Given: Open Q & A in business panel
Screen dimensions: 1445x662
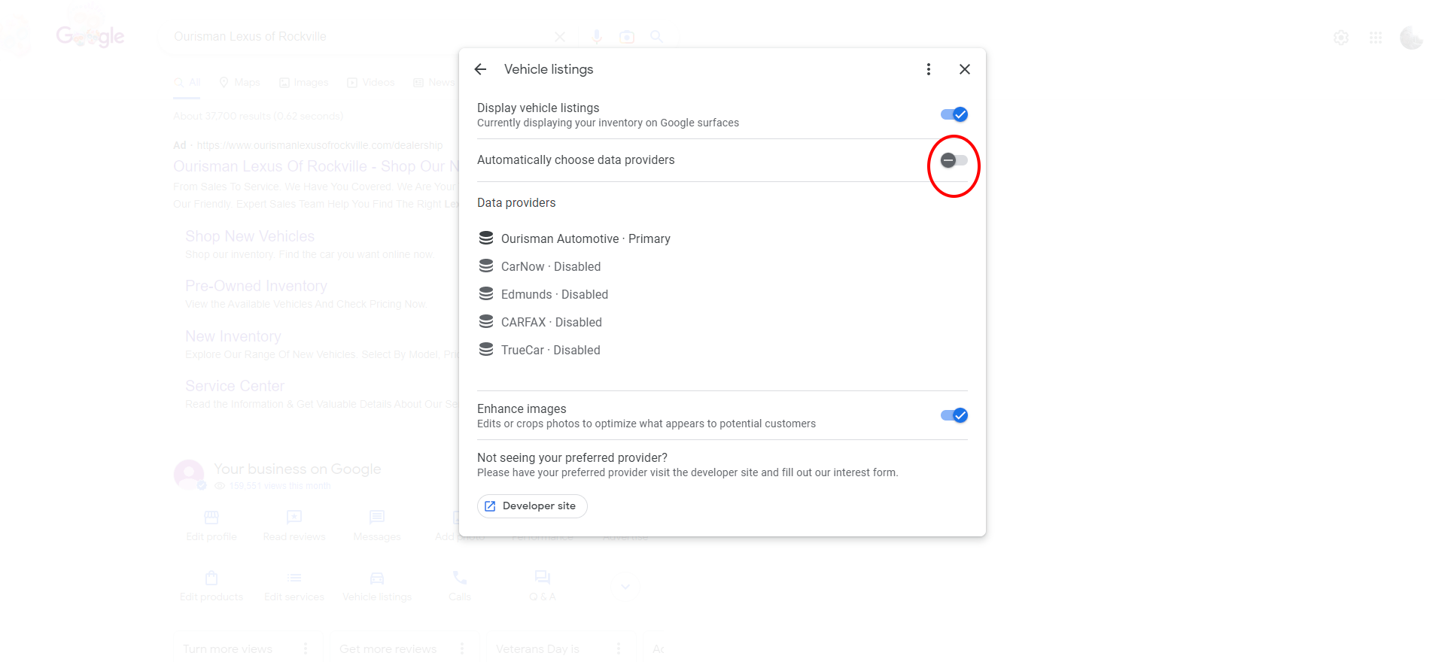Looking at the screenshot, I should click(543, 587).
